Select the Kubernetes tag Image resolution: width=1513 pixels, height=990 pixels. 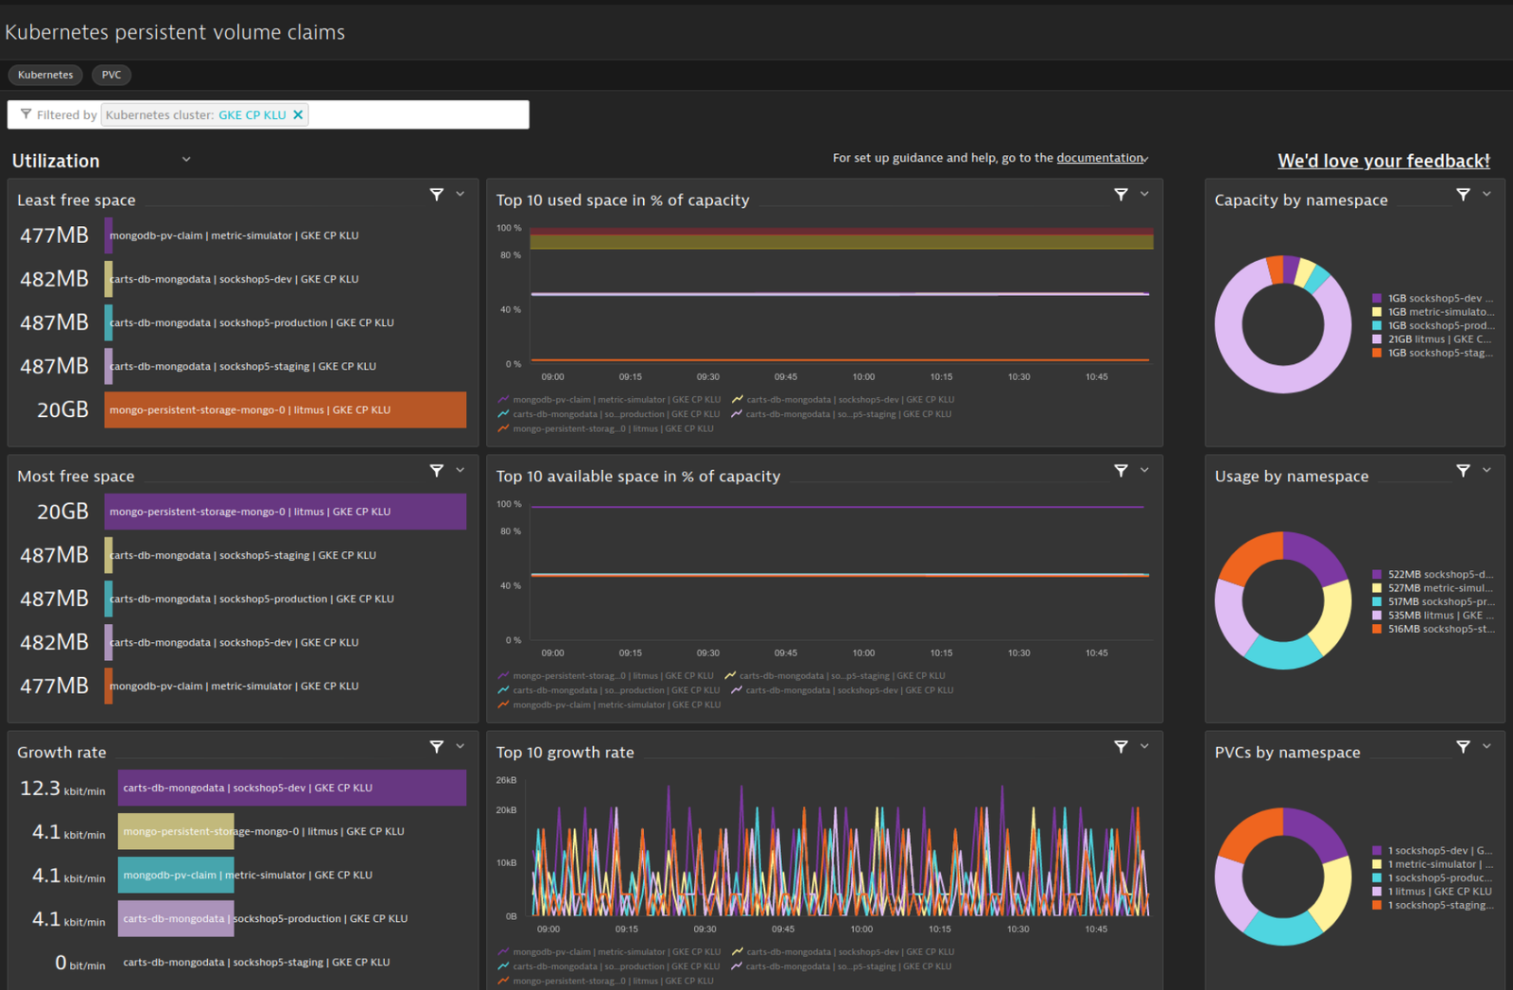point(45,75)
